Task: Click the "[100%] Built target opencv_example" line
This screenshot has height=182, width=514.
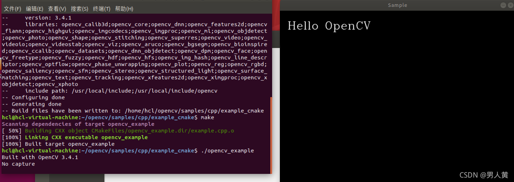Action: [x=58, y=144]
